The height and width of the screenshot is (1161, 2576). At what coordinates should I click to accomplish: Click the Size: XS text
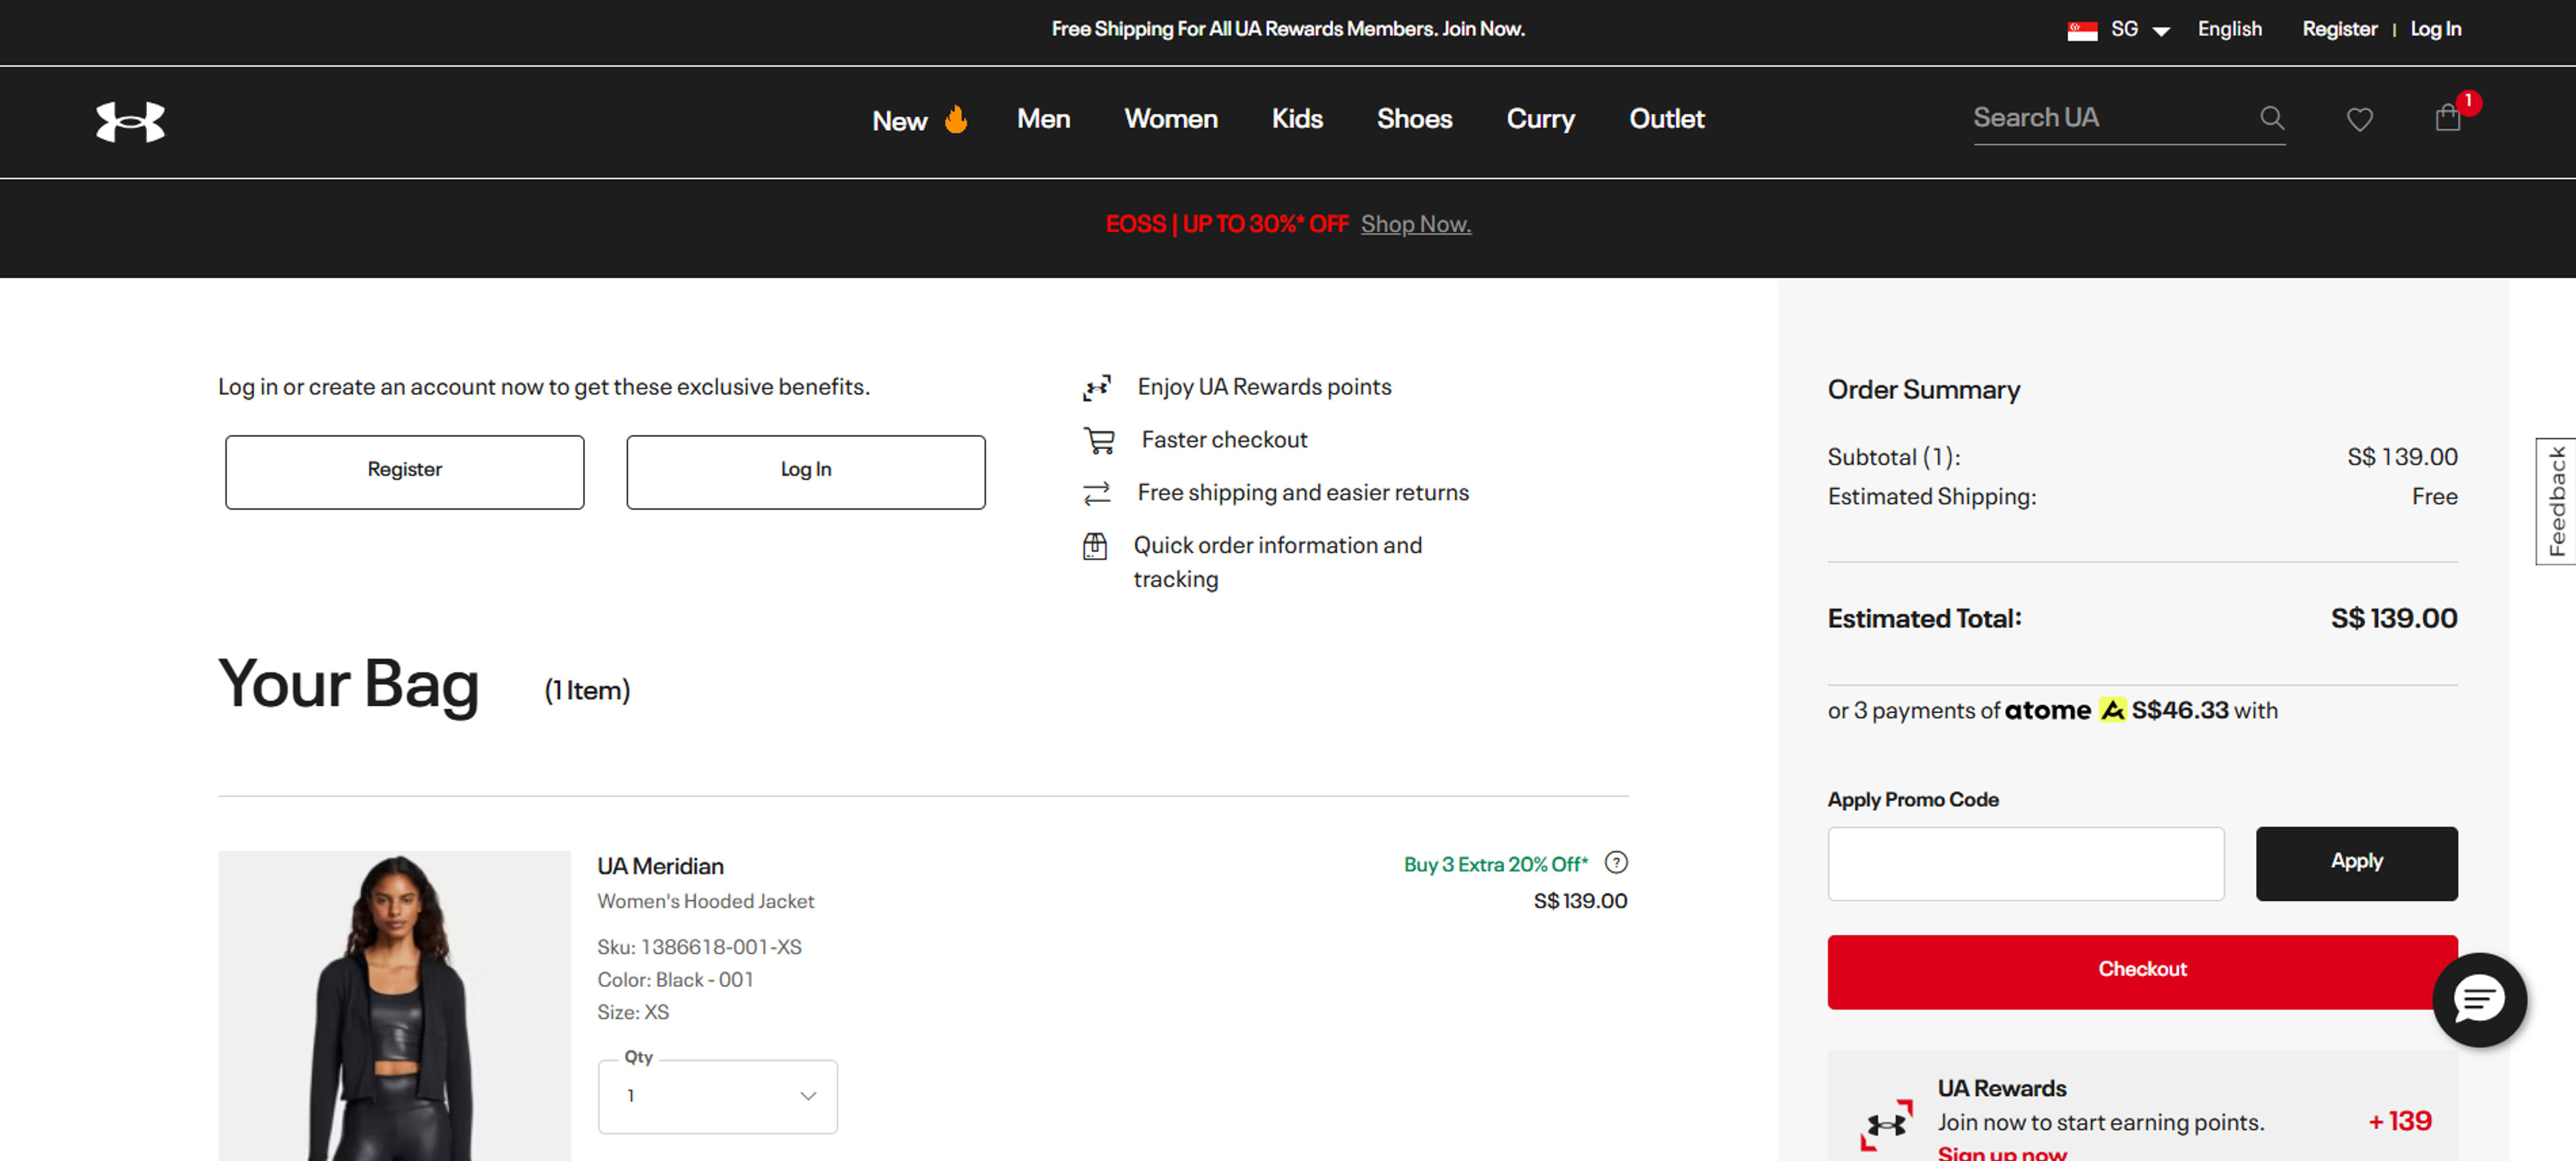click(x=633, y=1012)
